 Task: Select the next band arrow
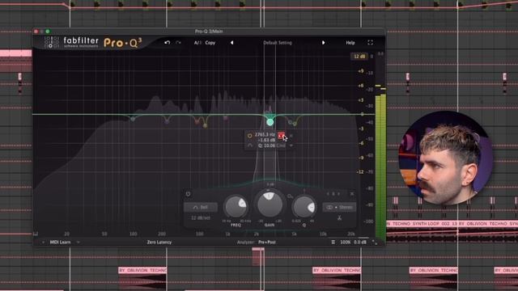(338, 194)
